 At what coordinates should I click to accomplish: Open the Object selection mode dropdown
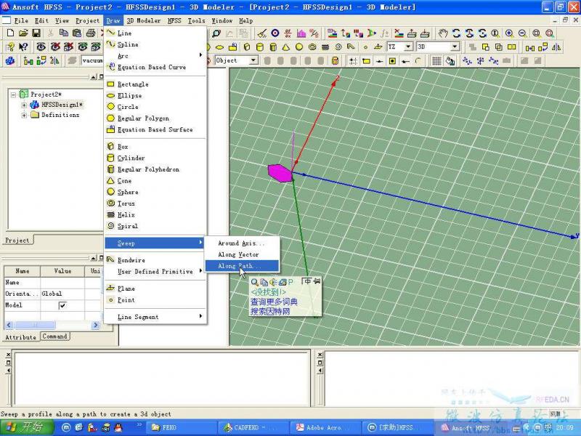click(253, 60)
